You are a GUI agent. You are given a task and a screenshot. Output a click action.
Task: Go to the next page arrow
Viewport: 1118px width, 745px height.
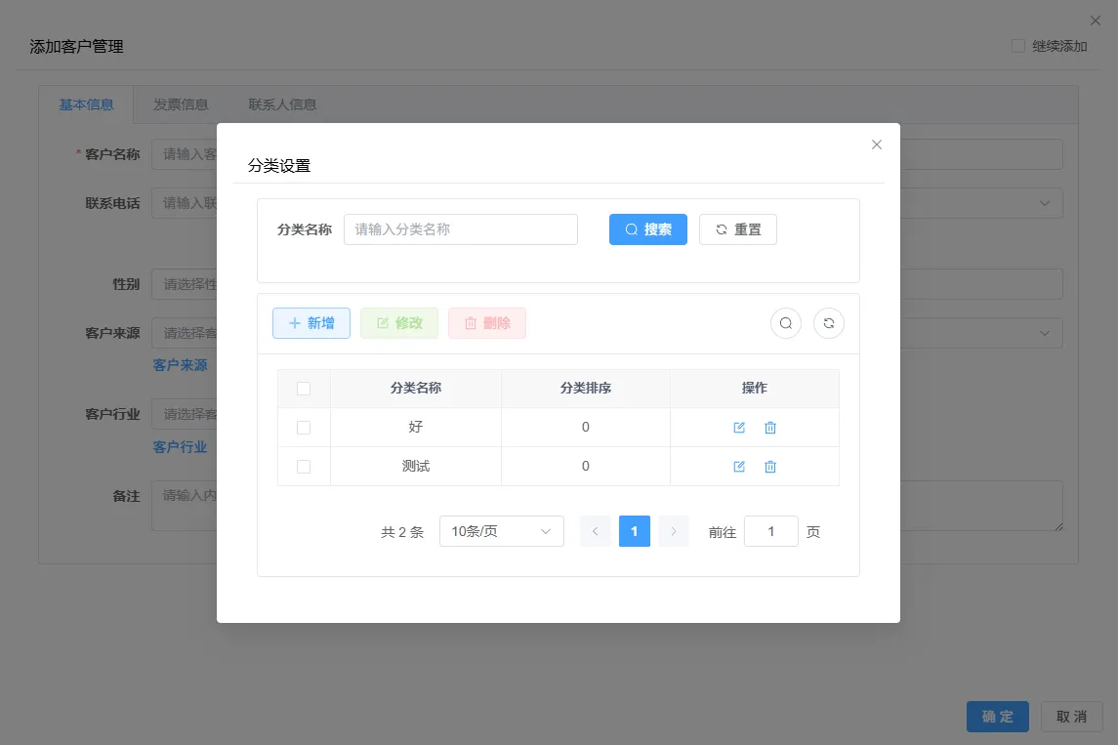(674, 531)
